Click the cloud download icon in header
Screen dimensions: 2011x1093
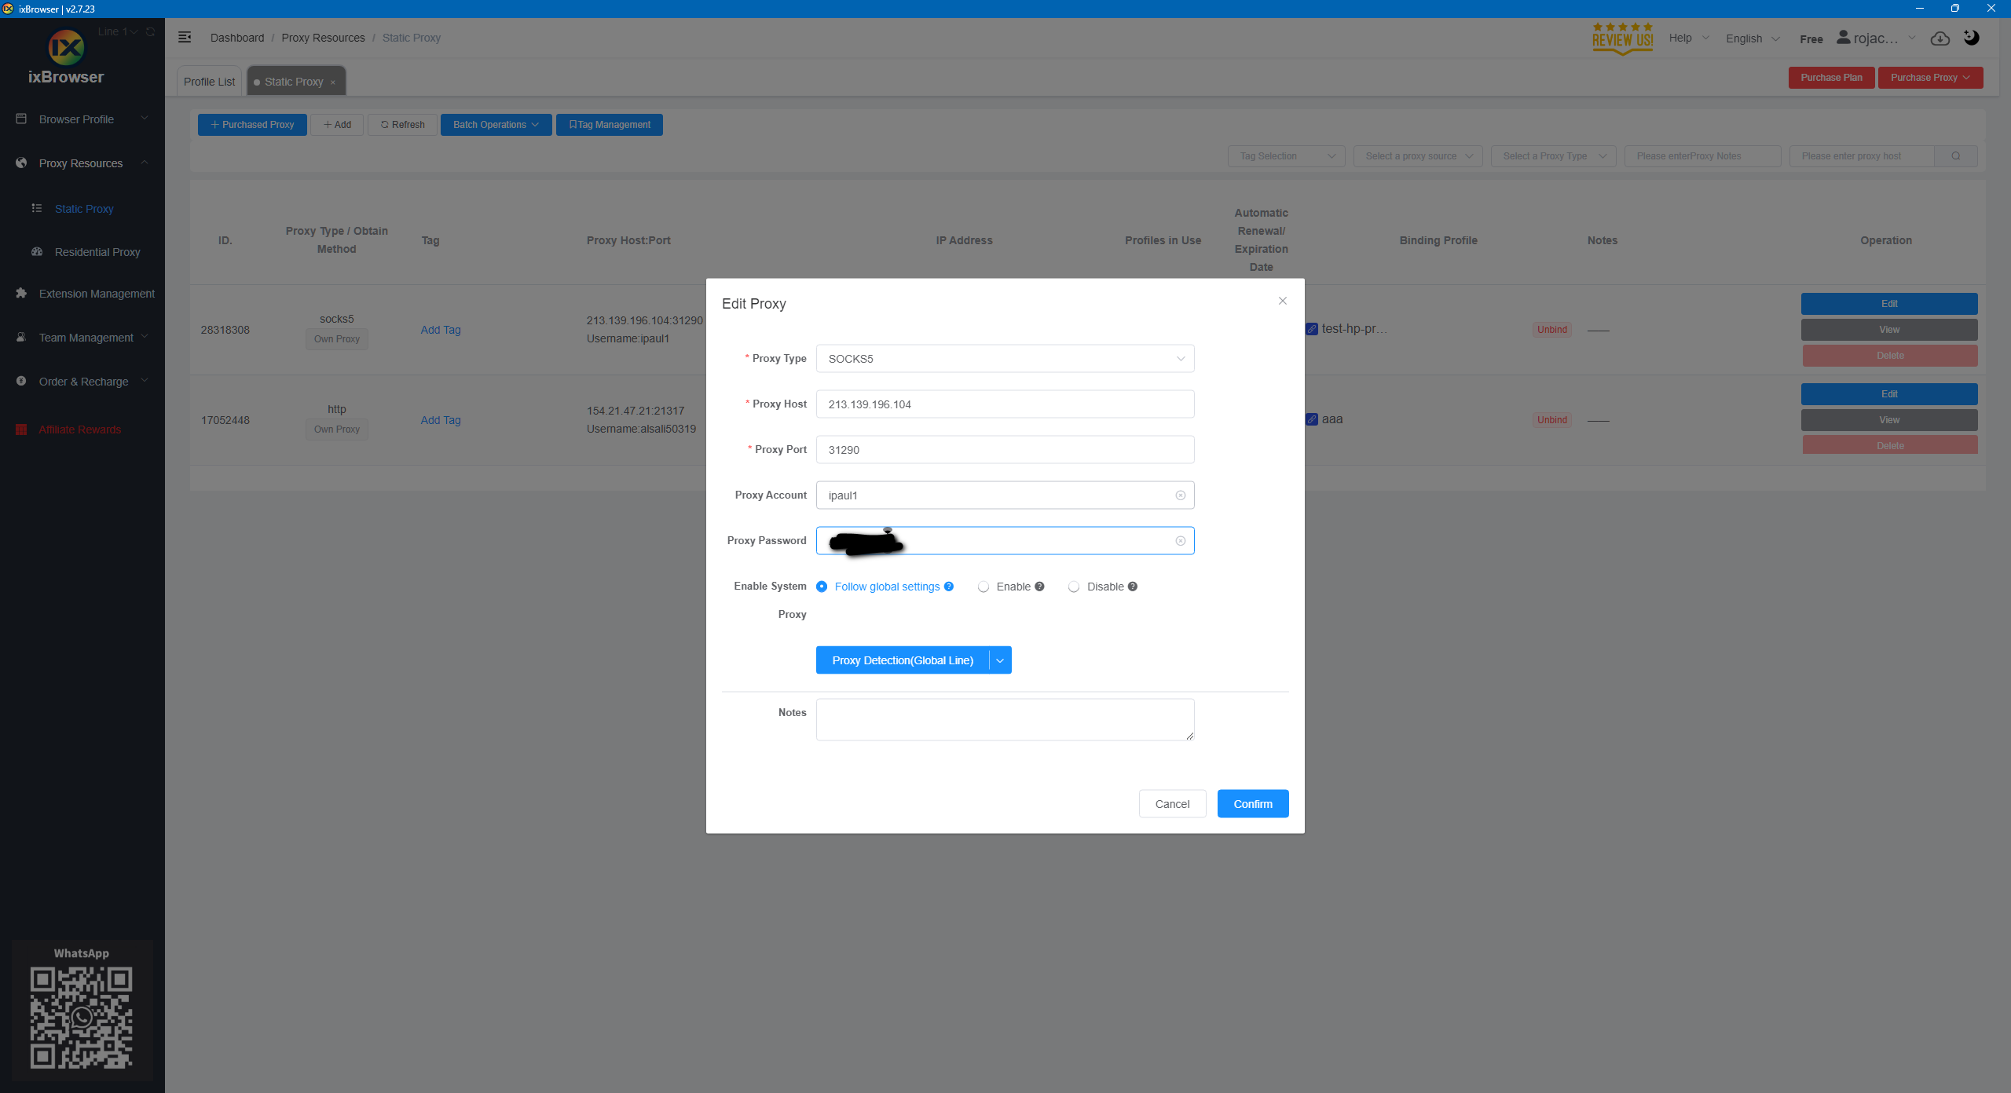pyautogui.click(x=1940, y=38)
